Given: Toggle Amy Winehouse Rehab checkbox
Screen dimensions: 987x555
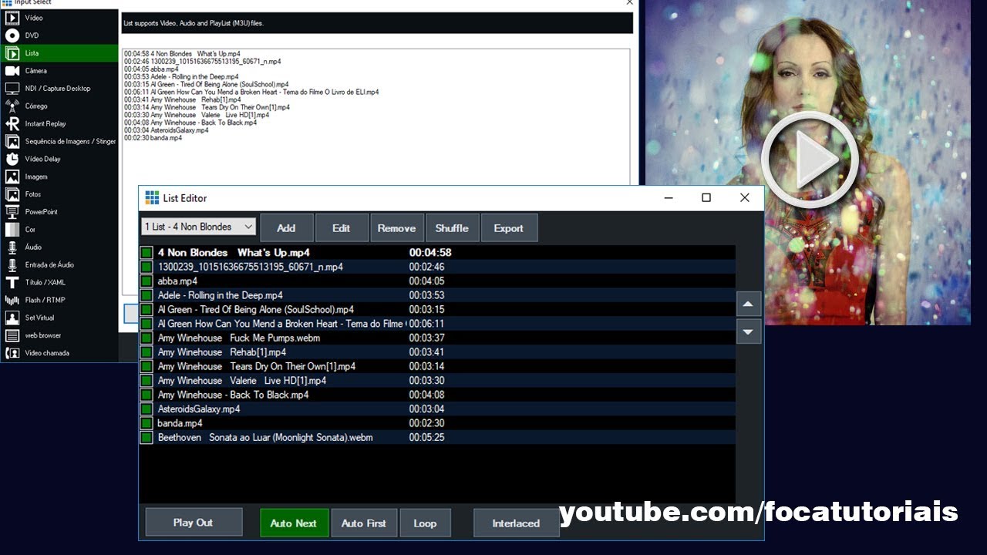Looking at the screenshot, I should point(147,352).
